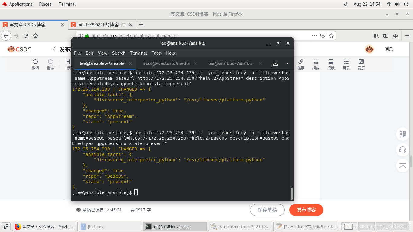Viewport: 413px width, 232px height.
Task: Click the power icon in top bar
Action: pyautogui.click(x=406, y=4)
